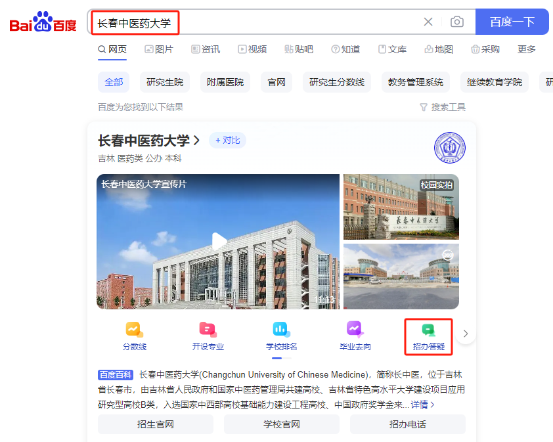Viewport: 553px width, 442px height.
Task: Expand the 更多 menu
Action: (526, 49)
